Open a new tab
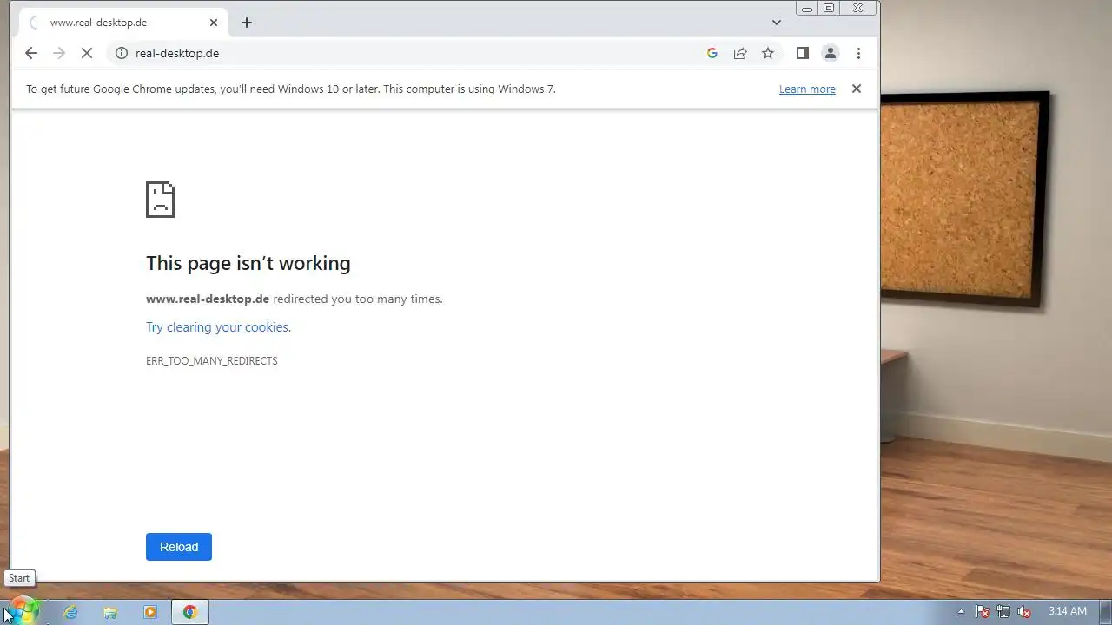 [x=247, y=23]
